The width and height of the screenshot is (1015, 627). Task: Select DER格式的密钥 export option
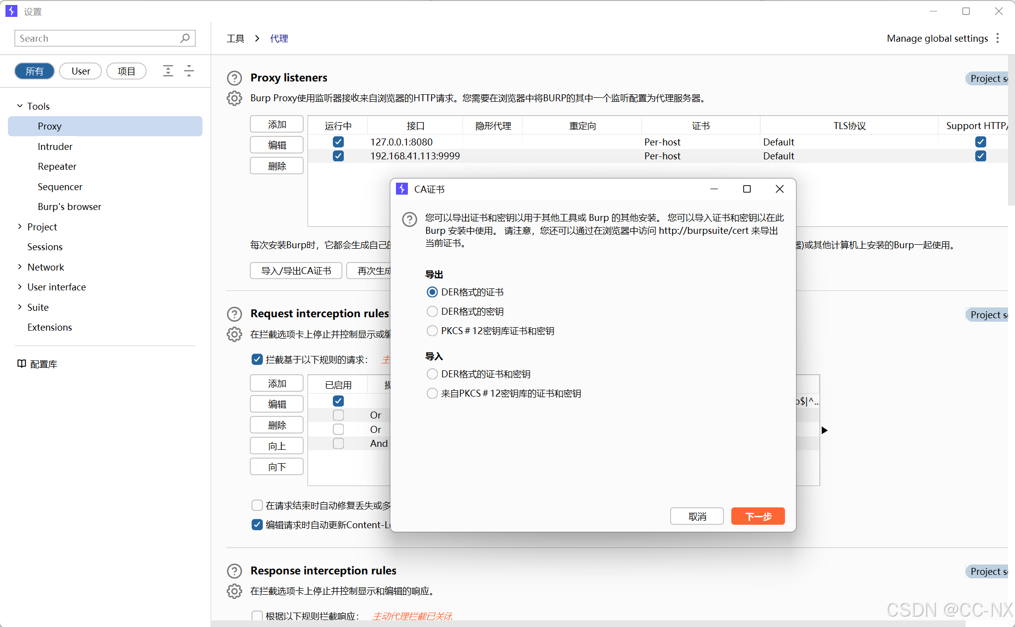tap(432, 311)
